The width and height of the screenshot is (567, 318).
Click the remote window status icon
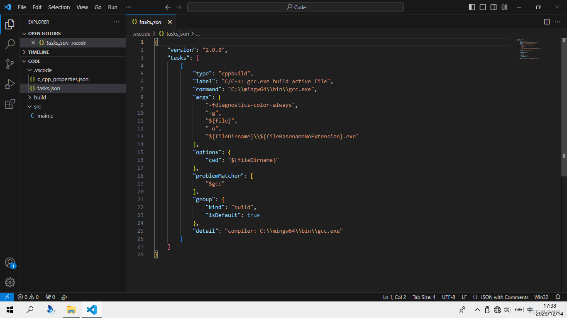click(7, 297)
